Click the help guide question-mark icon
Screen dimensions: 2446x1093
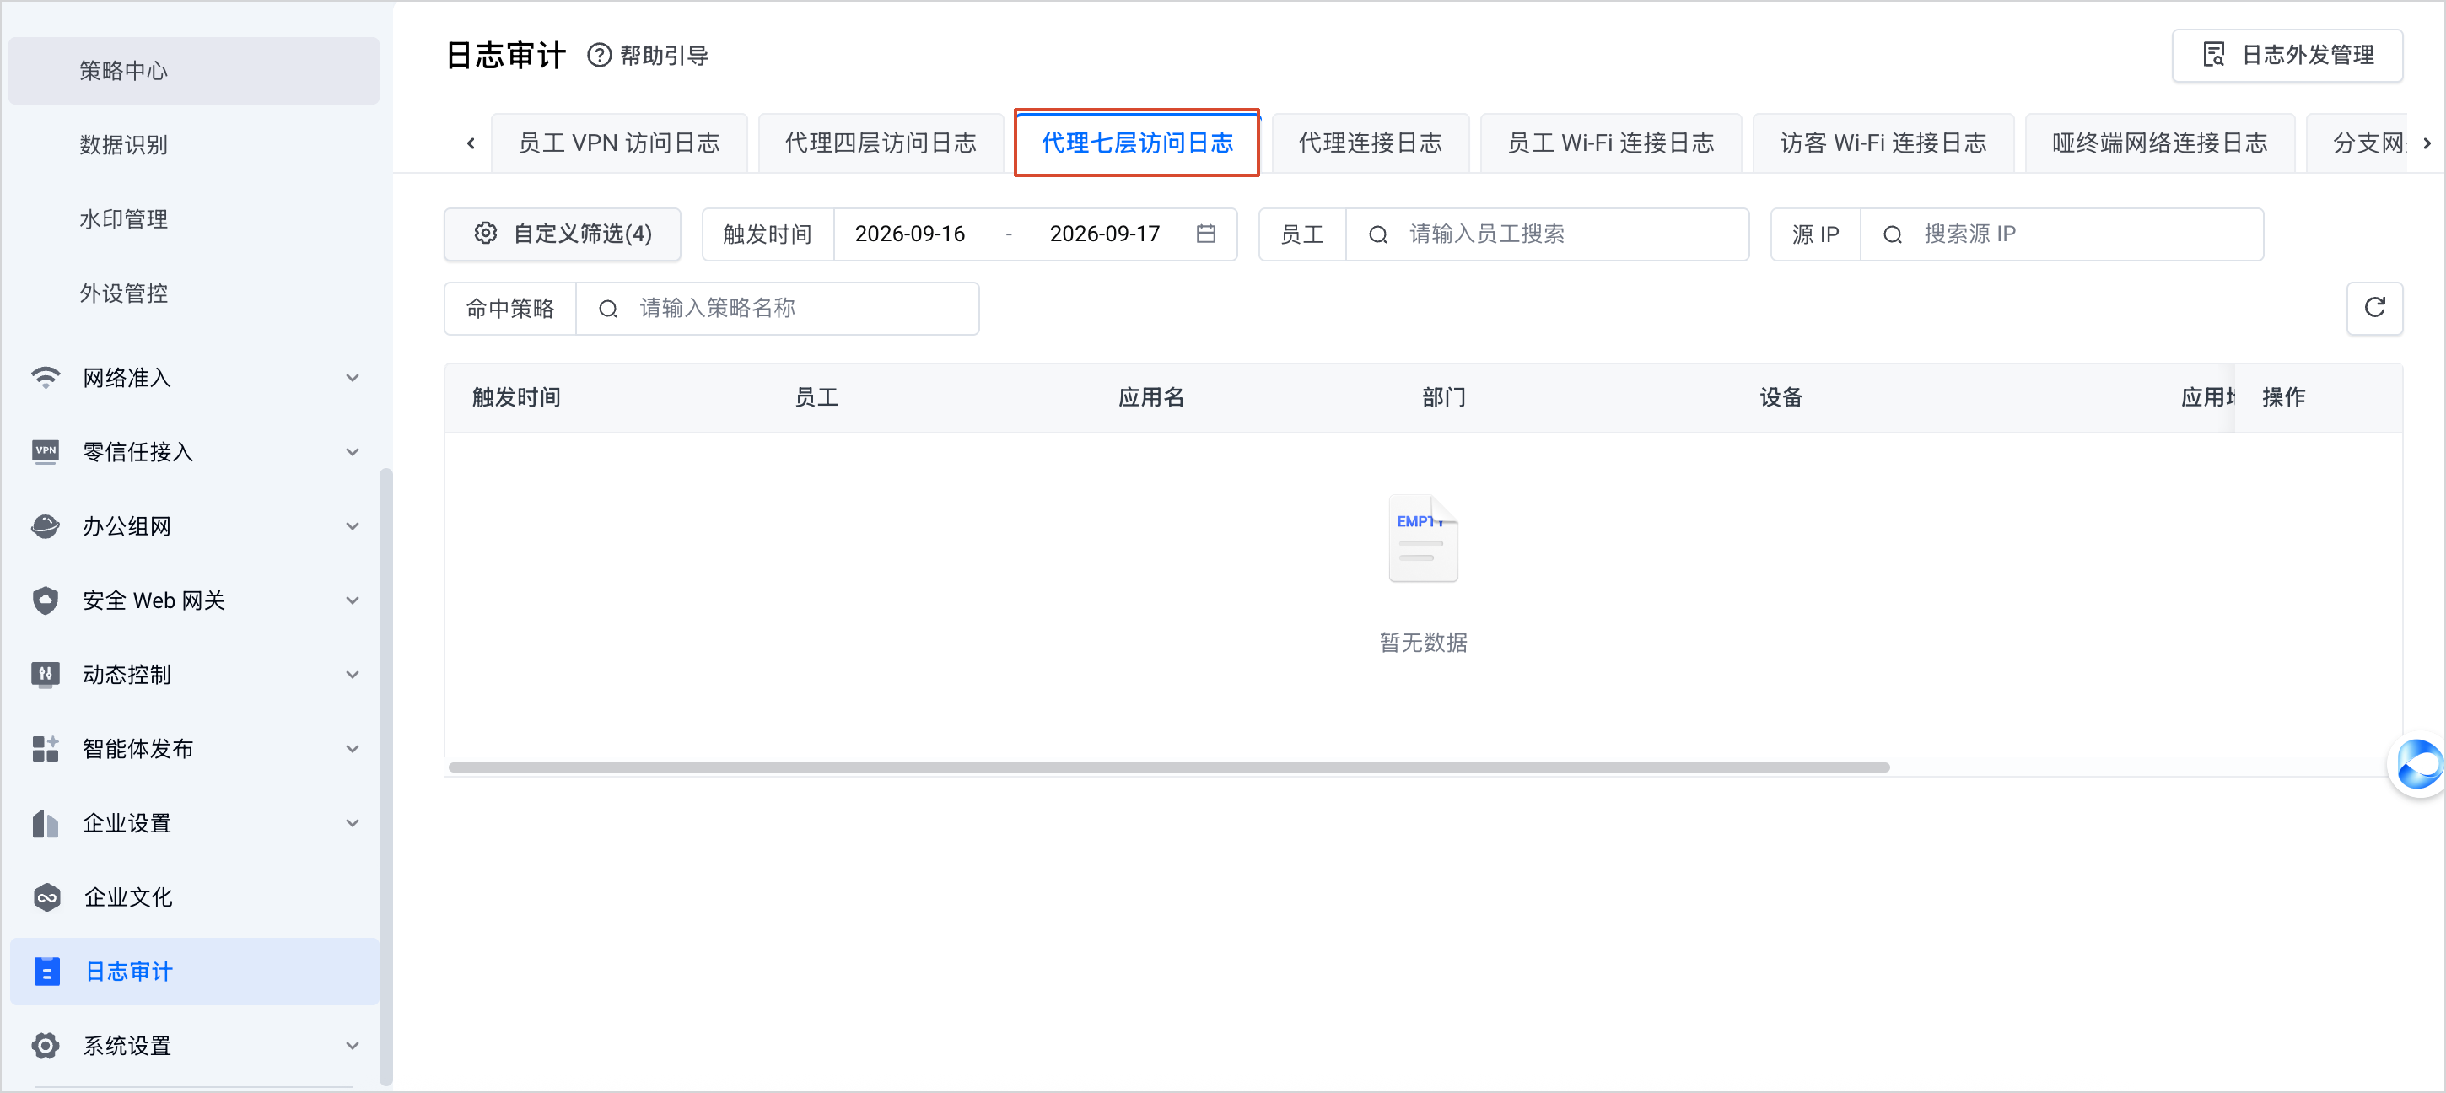[x=599, y=55]
